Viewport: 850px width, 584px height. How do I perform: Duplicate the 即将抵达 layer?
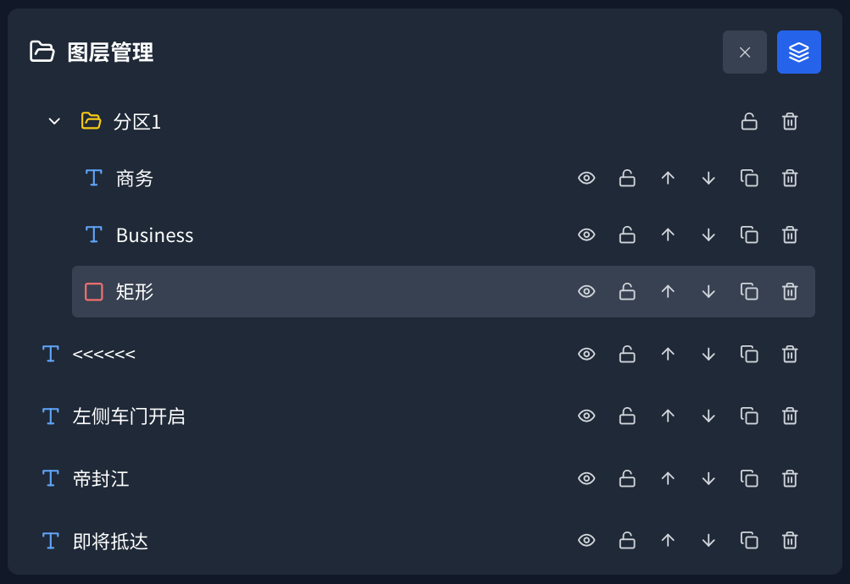(749, 540)
